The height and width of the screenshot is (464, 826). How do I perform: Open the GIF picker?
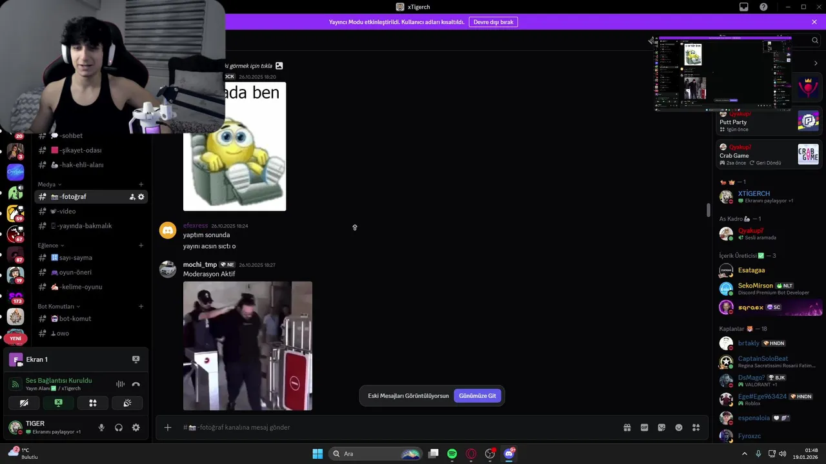[x=644, y=427]
